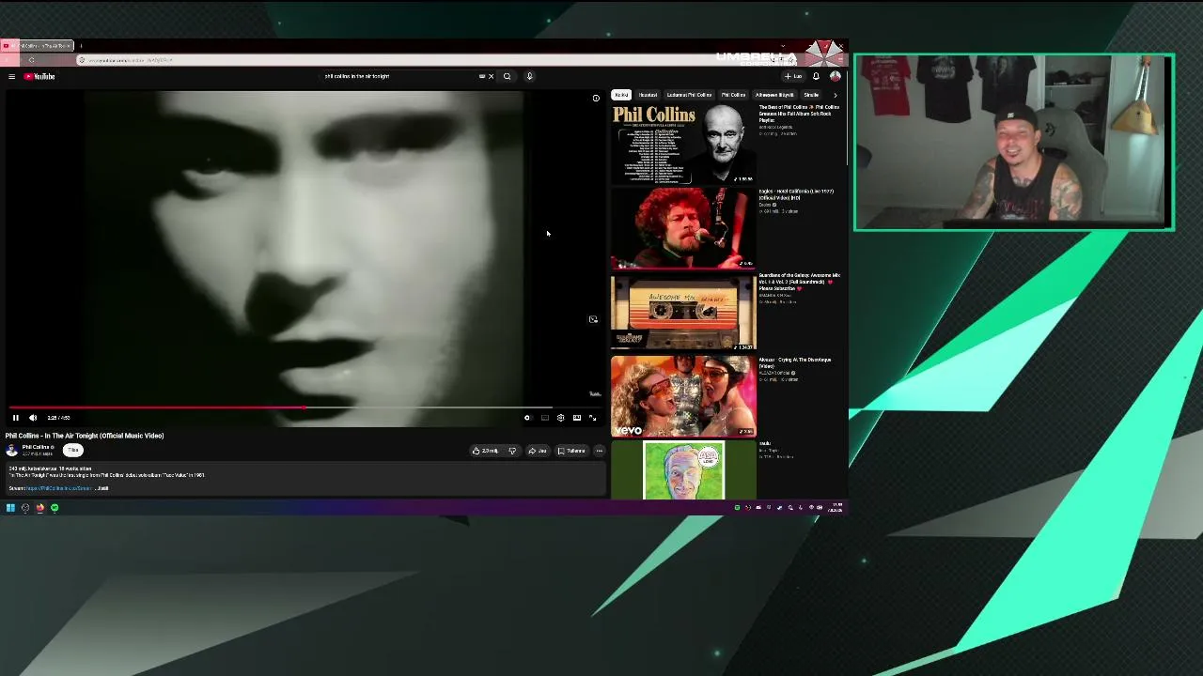Viewport: 1203px width, 676px height.
Task: Expand the video description box
Action: (305, 478)
